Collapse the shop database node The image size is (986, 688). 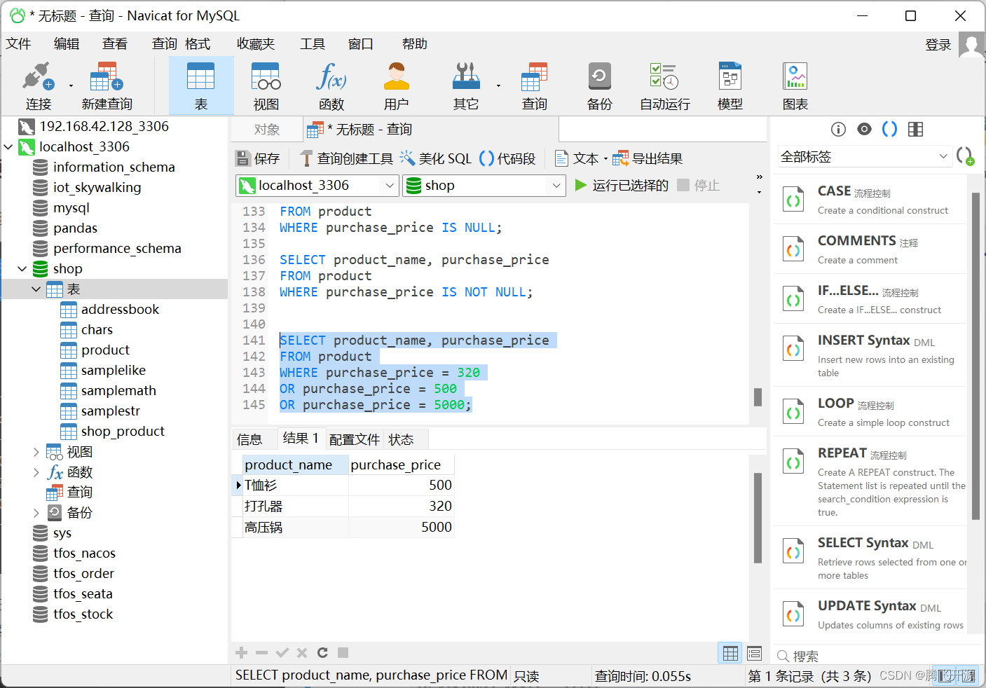22,269
